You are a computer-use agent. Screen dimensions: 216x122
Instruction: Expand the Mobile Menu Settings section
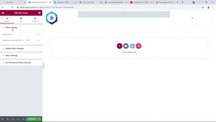pyautogui.click(x=21, y=48)
